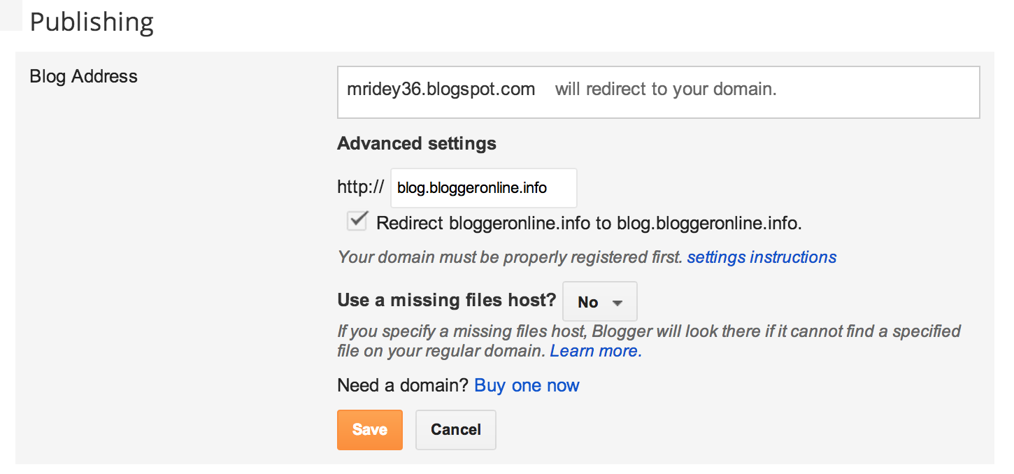Click inside the blog.bloggeronline.info field
This screenshot has height=474, width=1014.
[483, 187]
